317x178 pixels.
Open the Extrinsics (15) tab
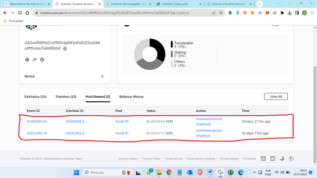pyautogui.click(x=35, y=97)
